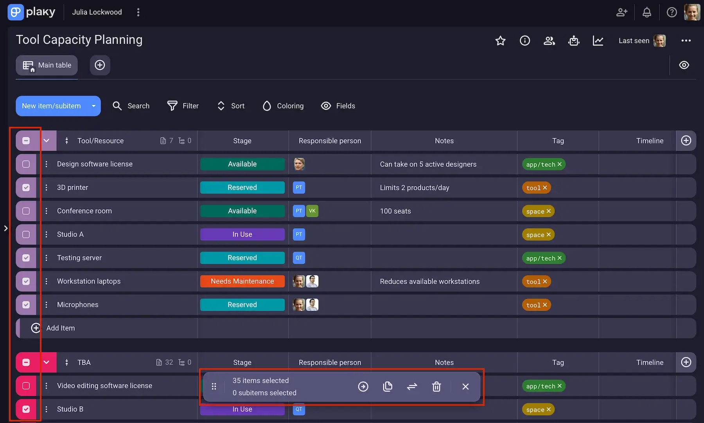
Task: Click the Last seen avatar
Action: click(x=660, y=41)
